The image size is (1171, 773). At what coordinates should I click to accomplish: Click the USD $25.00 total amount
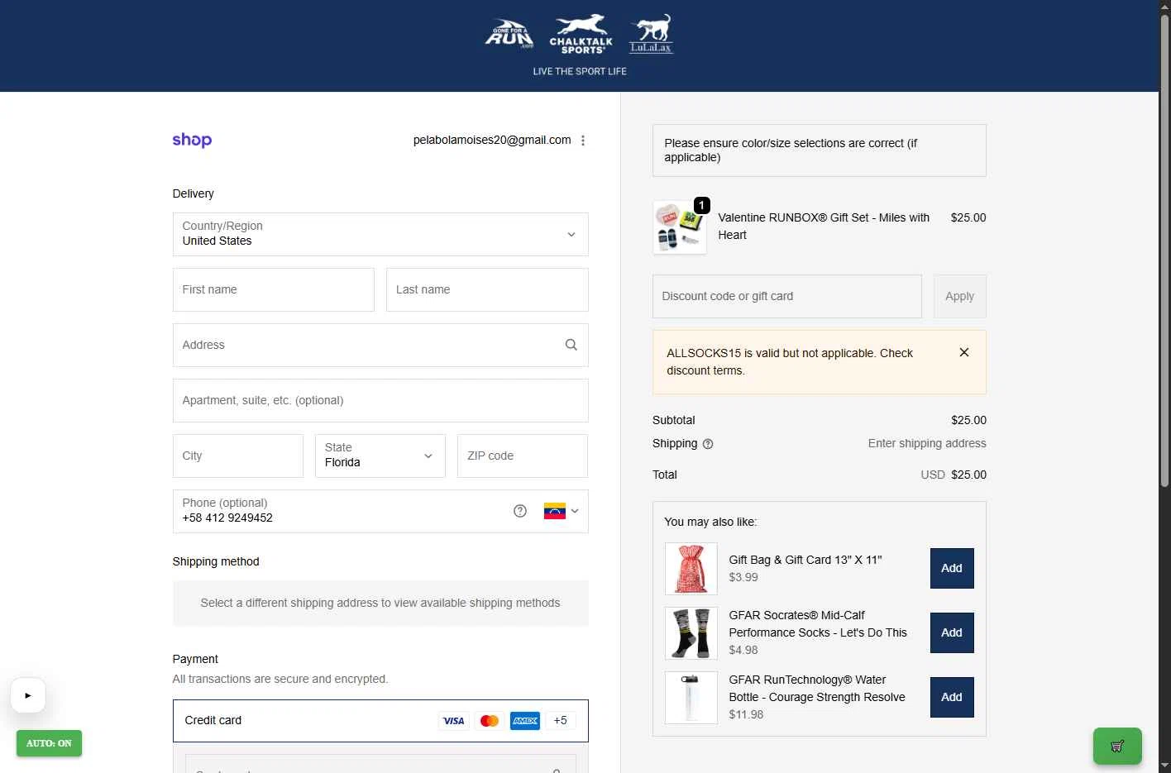coord(954,475)
